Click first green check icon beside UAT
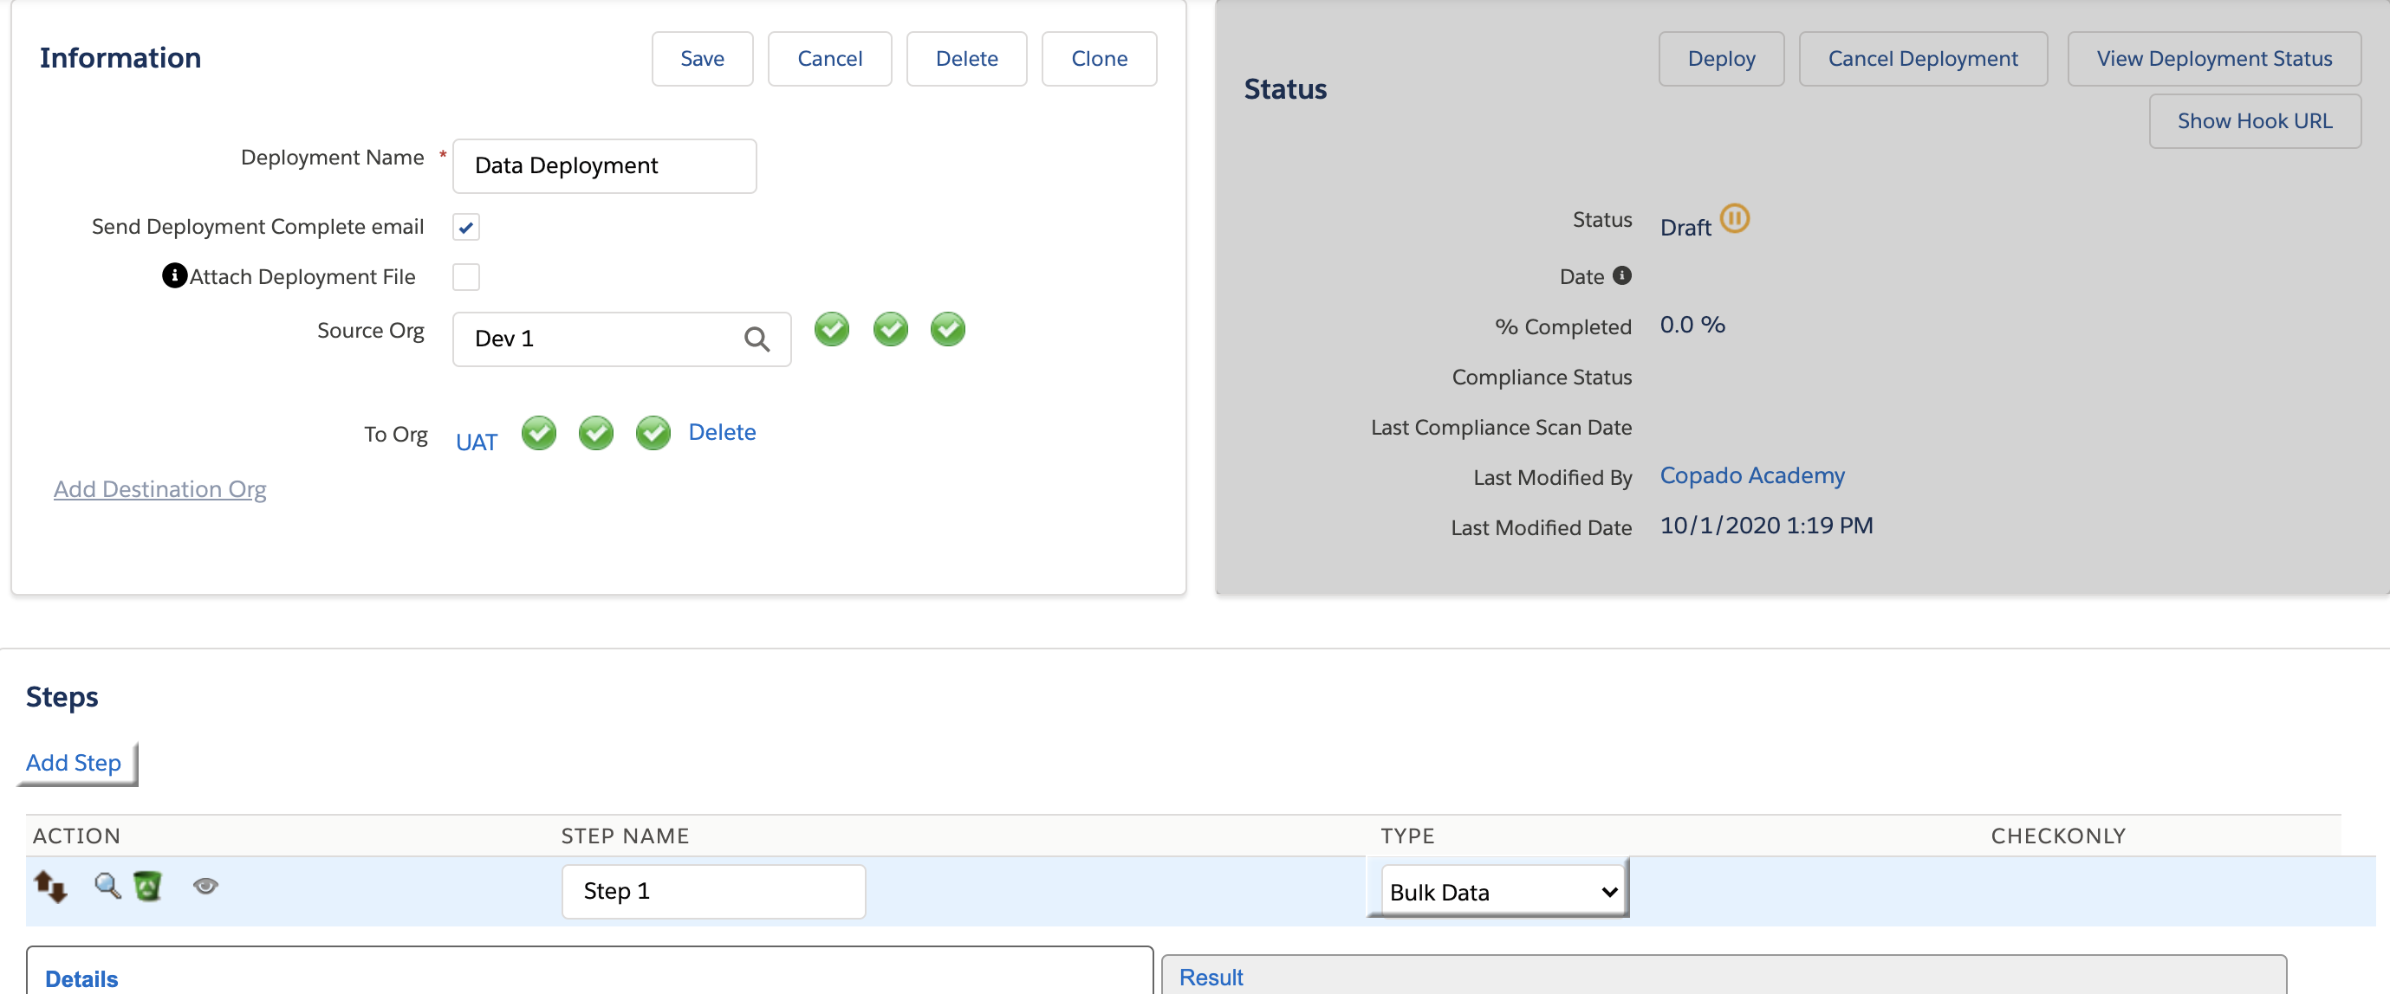 (x=538, y=433)
